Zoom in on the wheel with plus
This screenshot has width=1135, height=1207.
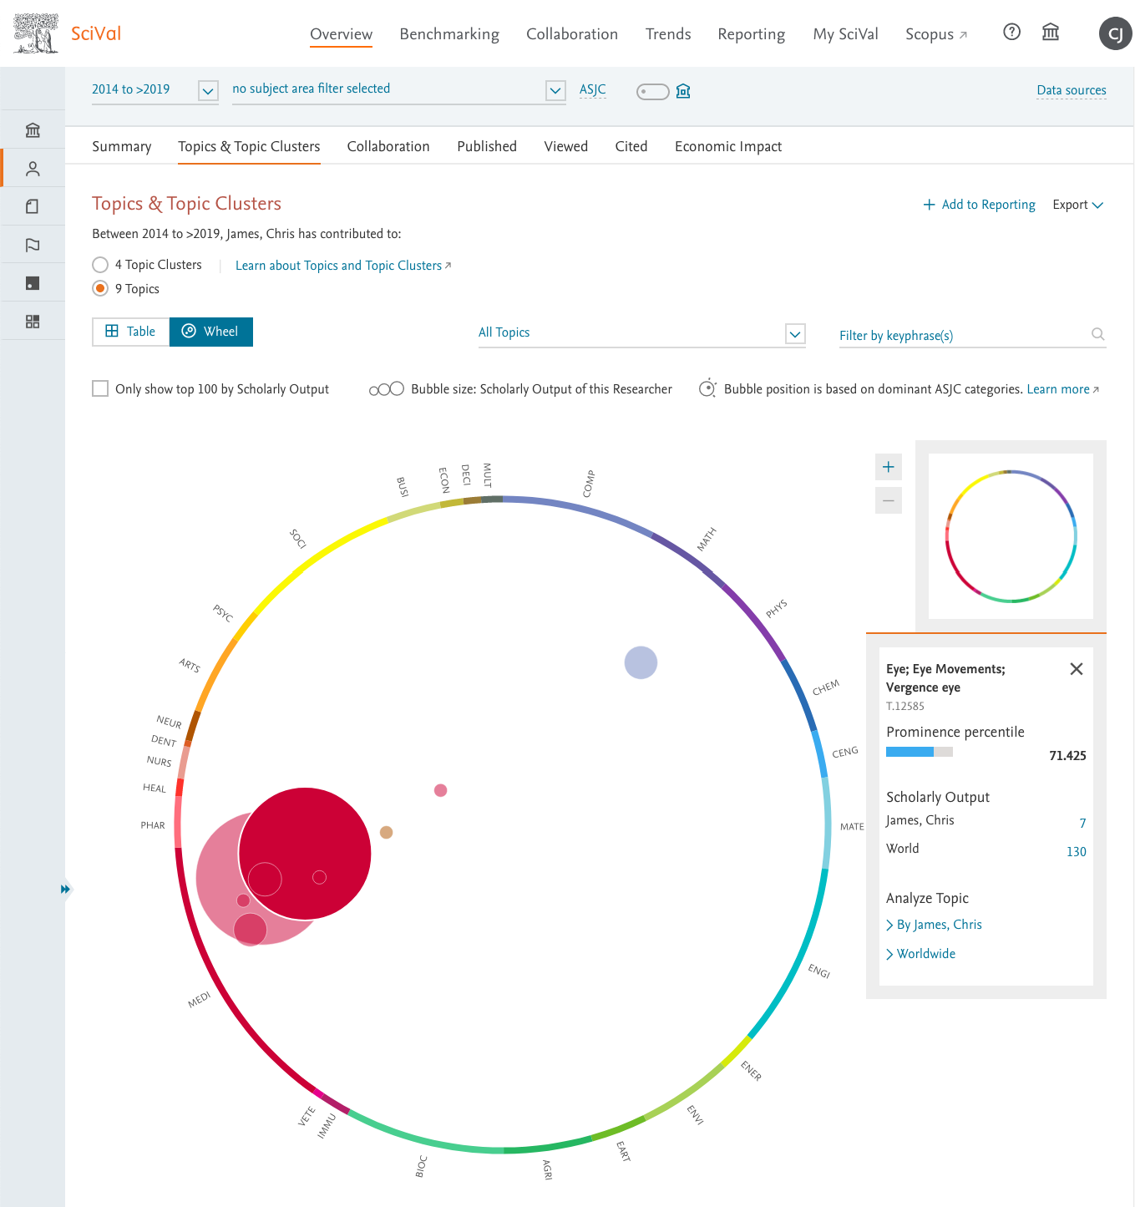889,467
